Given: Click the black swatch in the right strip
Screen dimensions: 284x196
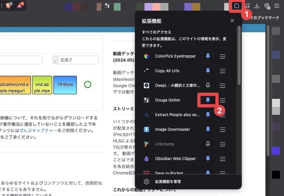Looking at the screenshot, I should (x=276, y=175).
